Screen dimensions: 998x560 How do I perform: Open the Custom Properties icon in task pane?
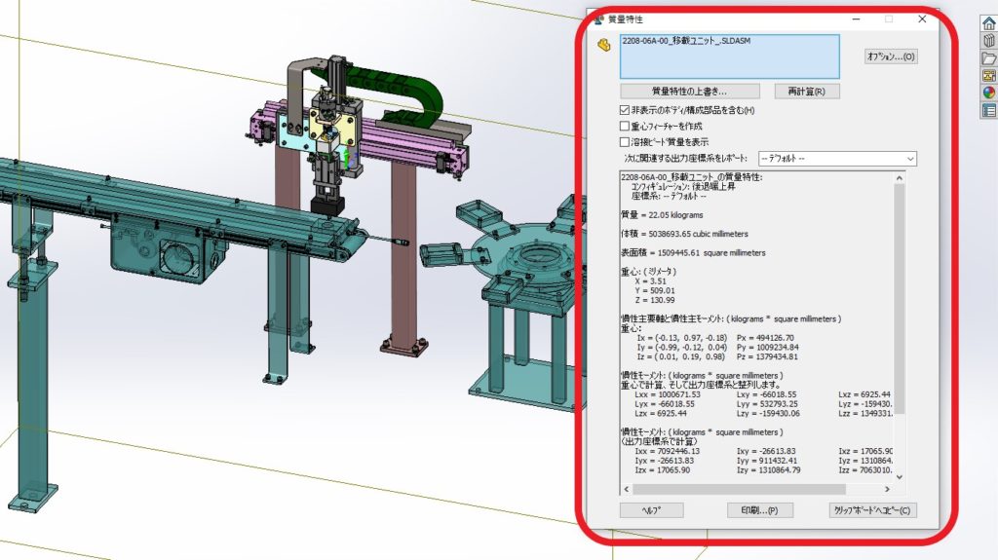click(x=988, y=111)
